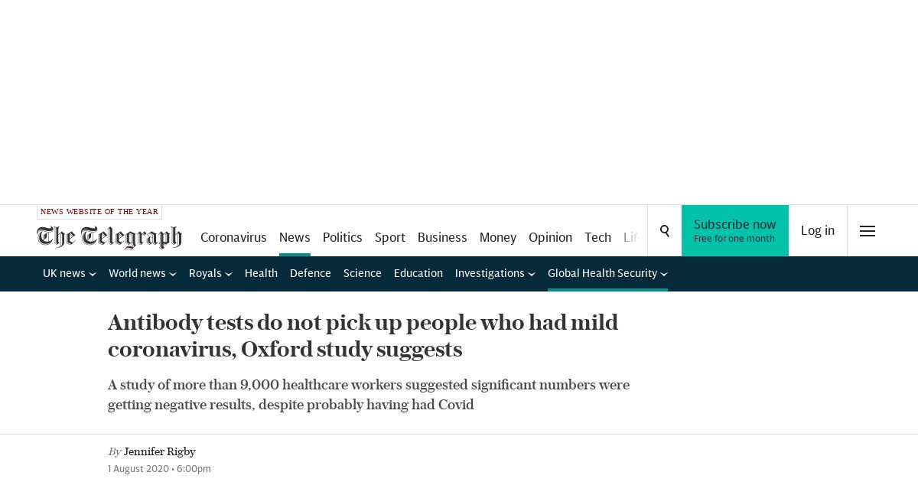Click the Log in link

817,230
